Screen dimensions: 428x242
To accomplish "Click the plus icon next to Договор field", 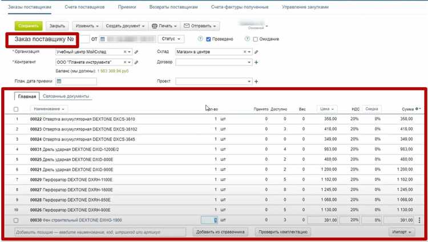I will pyautogui.click(x=256, y=62).
